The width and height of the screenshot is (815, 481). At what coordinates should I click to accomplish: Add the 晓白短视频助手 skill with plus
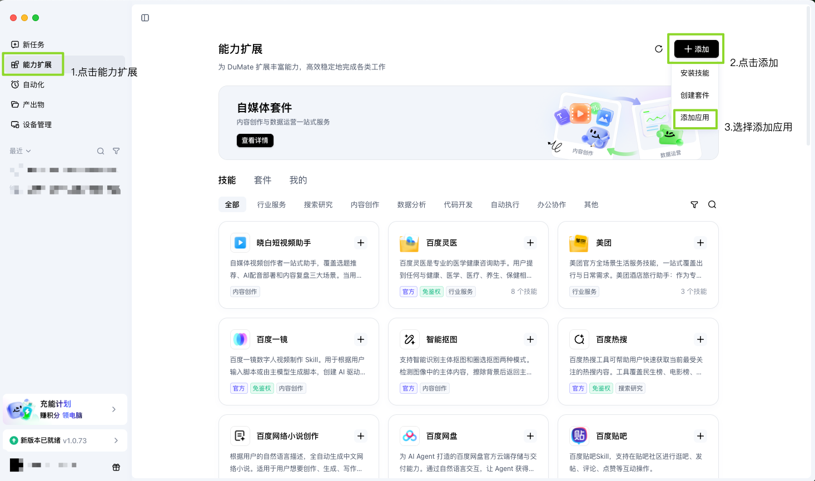pyautogui.click(x=361, y=243)
